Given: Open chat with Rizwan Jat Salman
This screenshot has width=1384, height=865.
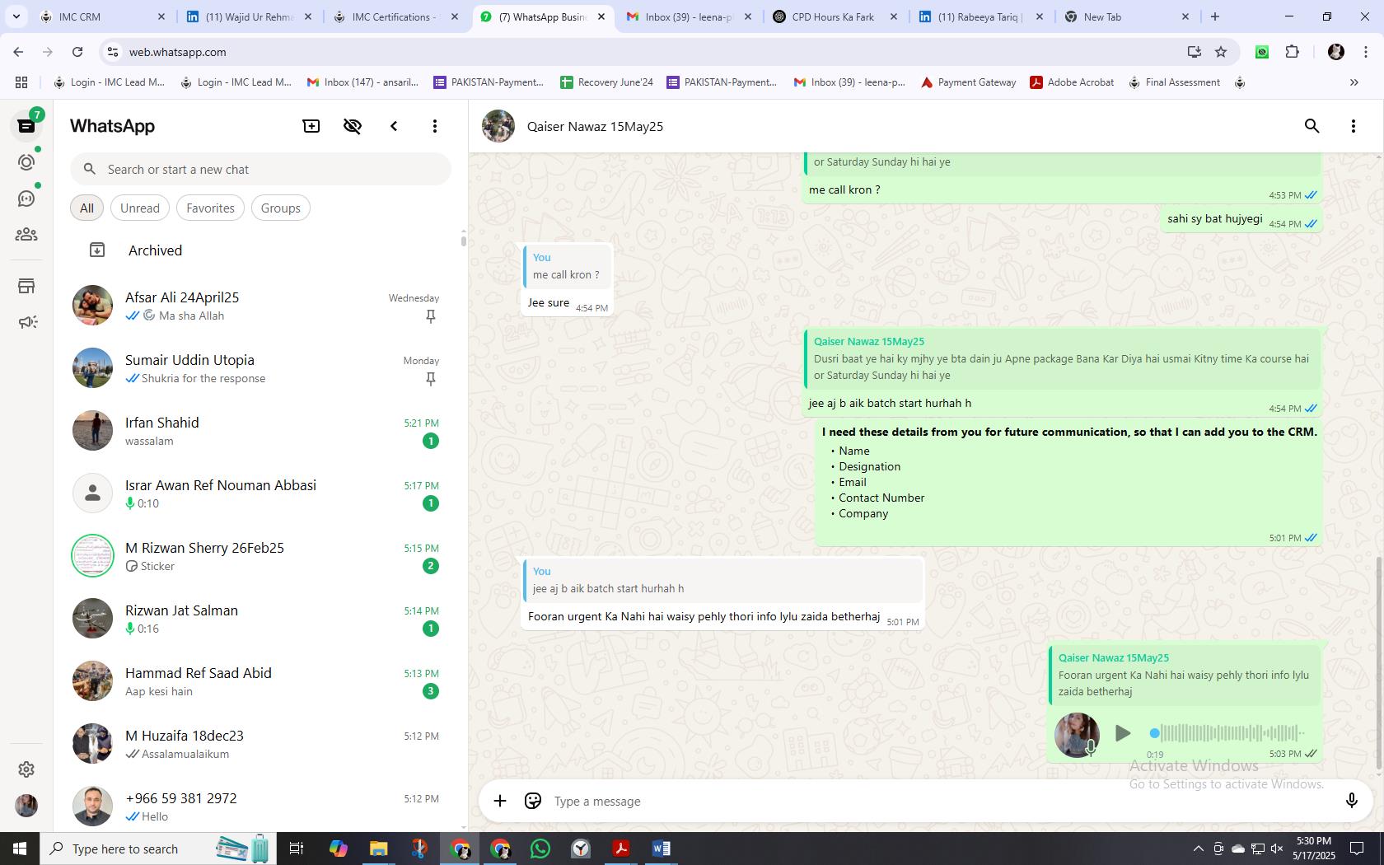Looking at the screenshot, I should click(x=260, y=619).
